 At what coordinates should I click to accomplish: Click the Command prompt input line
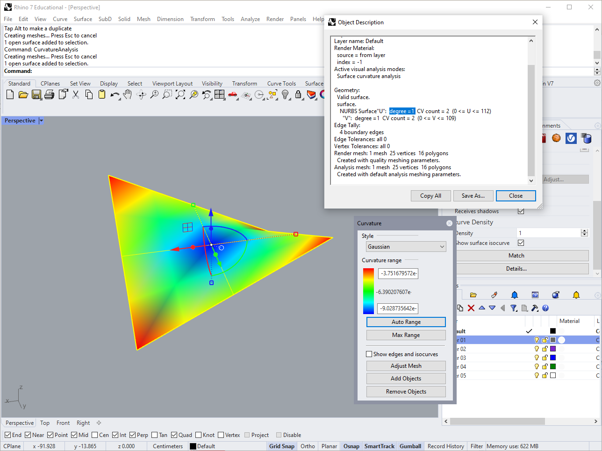coord(297,71)
